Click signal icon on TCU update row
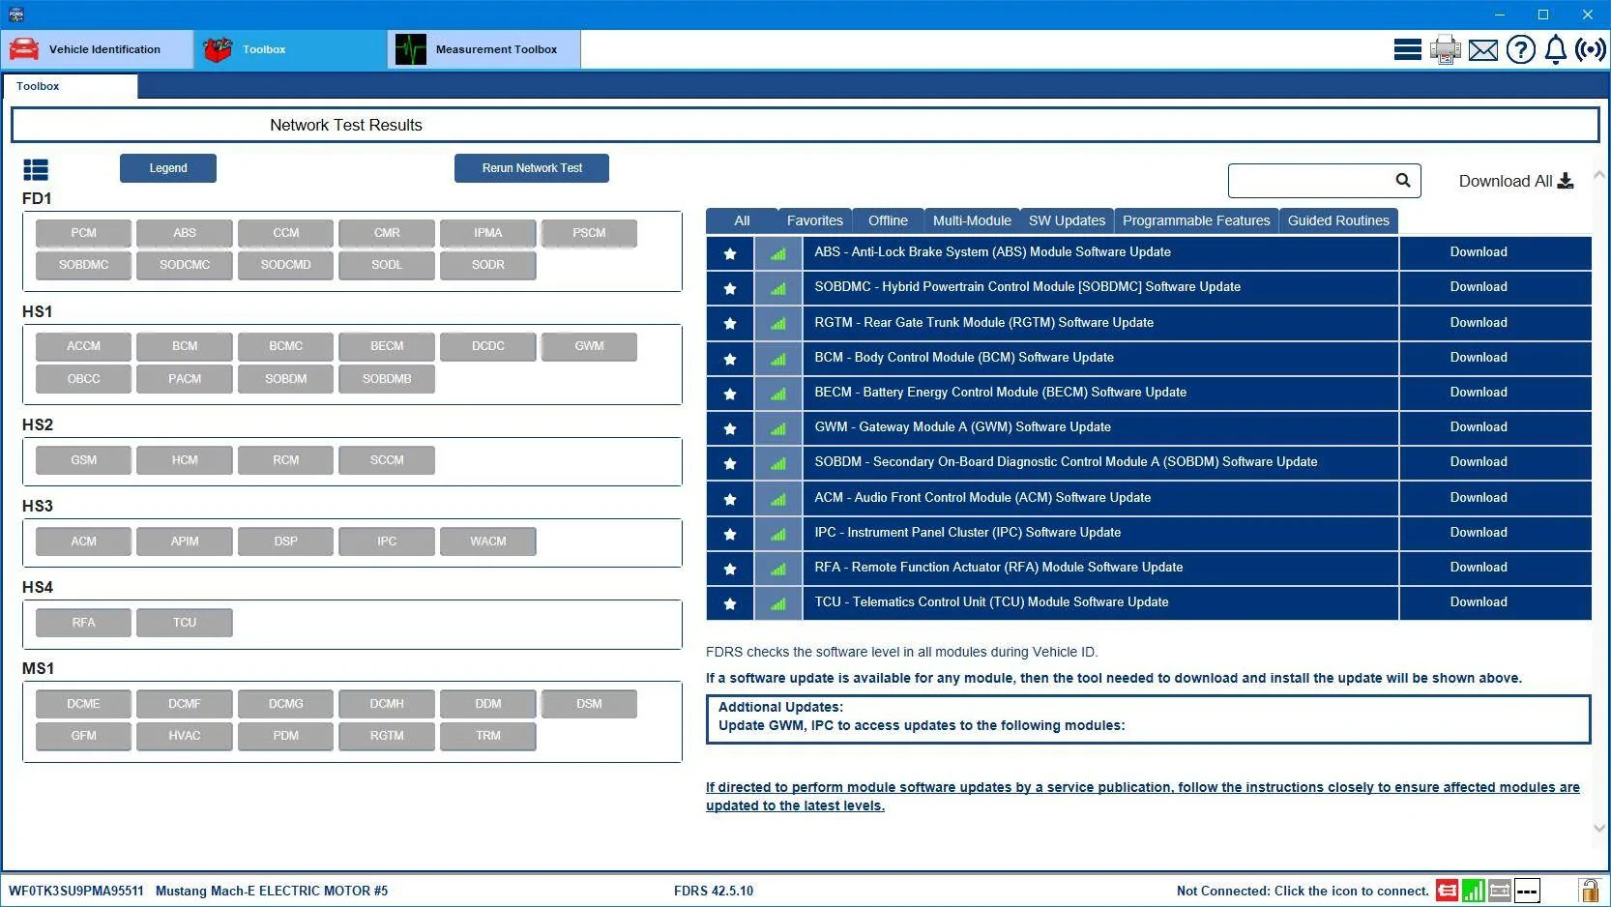This screenshot has height=907, width=1611. pyautogui.click(x=778, y=603)
